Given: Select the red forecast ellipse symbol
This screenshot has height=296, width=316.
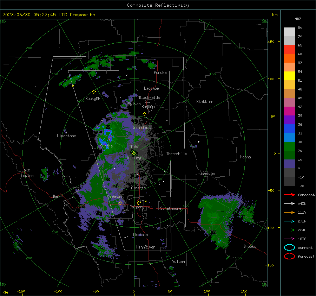Looking at the screenshot, I should click(x=289, y=256).
